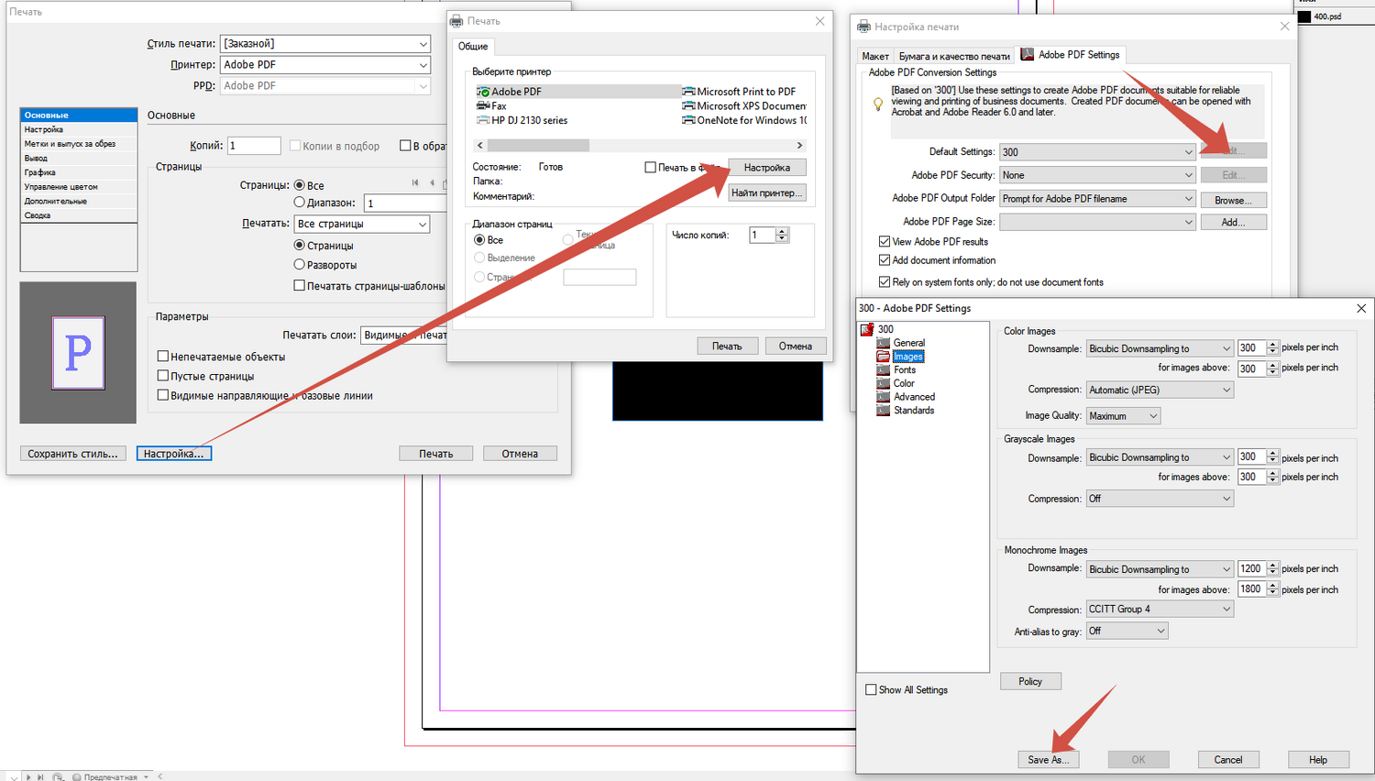Click the previous-page arrow in Страницы section
Image resolution: width=1375 pixels, height=781 pixels.
click(x=432, y=183)
